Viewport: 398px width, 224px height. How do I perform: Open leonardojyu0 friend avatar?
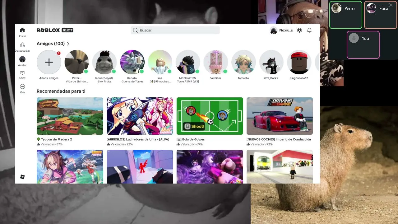104,62
